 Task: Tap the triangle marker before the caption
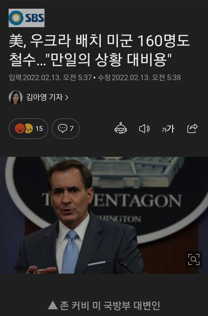pos(53,305)
